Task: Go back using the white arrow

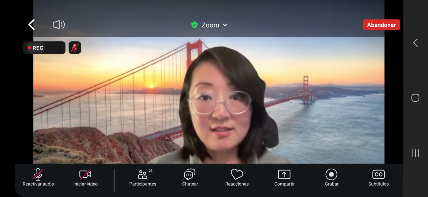Action: [31, 25]
